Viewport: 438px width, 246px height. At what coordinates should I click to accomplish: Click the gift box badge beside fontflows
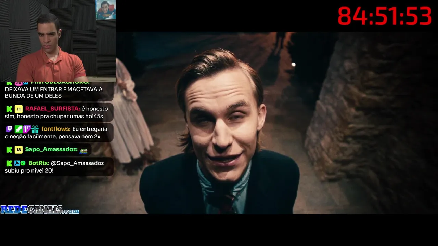[35, 129]
